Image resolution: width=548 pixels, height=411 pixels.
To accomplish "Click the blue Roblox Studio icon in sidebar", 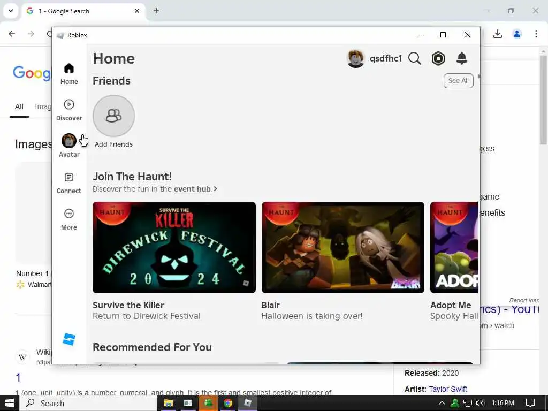I will pos(69,339).
